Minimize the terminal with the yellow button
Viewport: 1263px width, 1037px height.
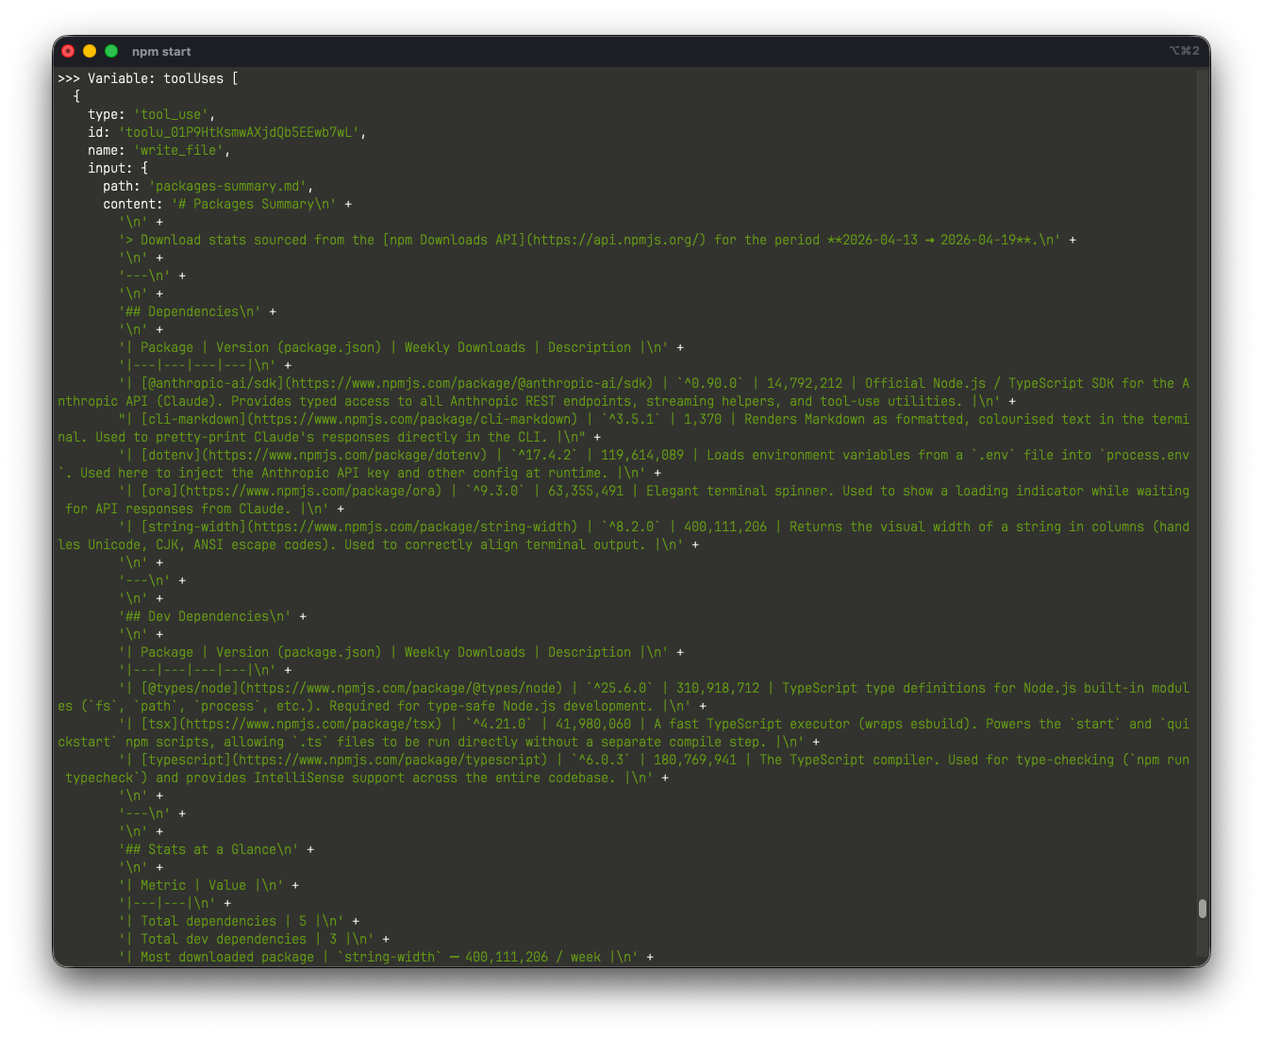90,51
